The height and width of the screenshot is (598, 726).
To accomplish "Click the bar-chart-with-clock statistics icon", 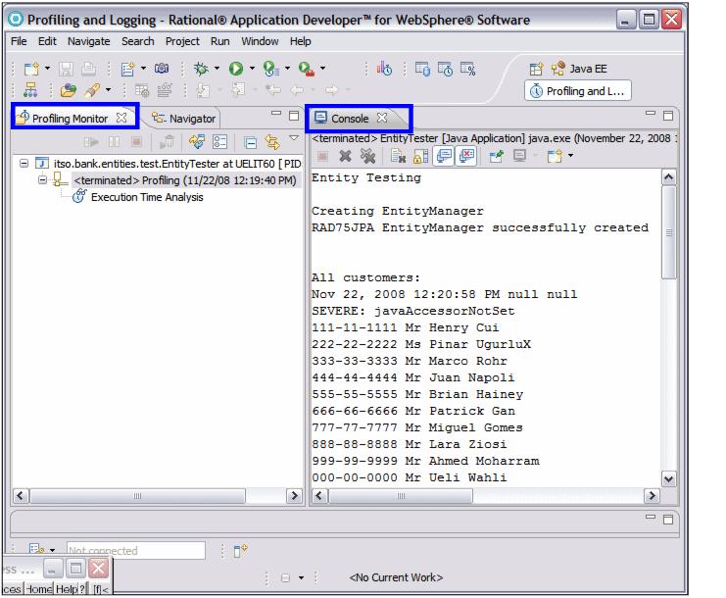I will pyautogui.click(x=384, y=69).
